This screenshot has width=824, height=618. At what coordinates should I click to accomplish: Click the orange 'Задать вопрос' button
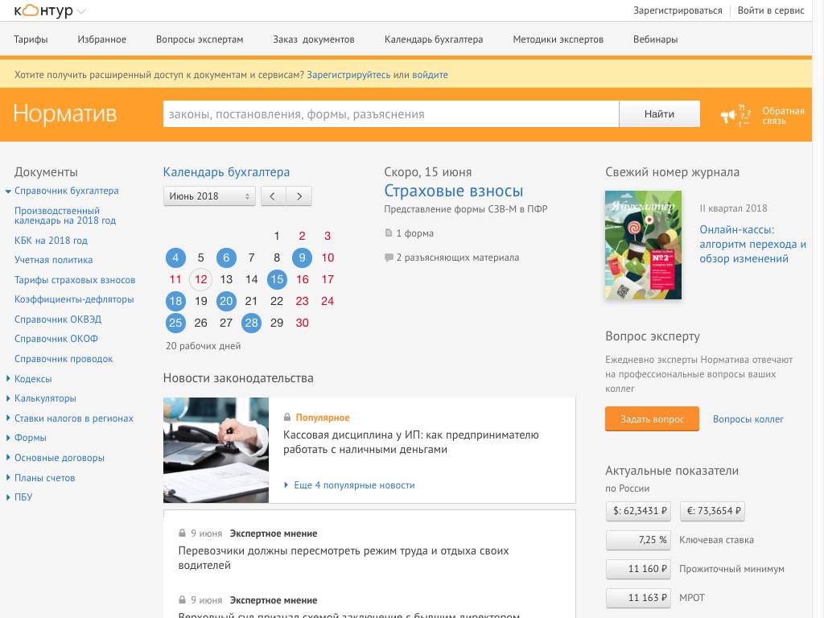click(652, 419)
